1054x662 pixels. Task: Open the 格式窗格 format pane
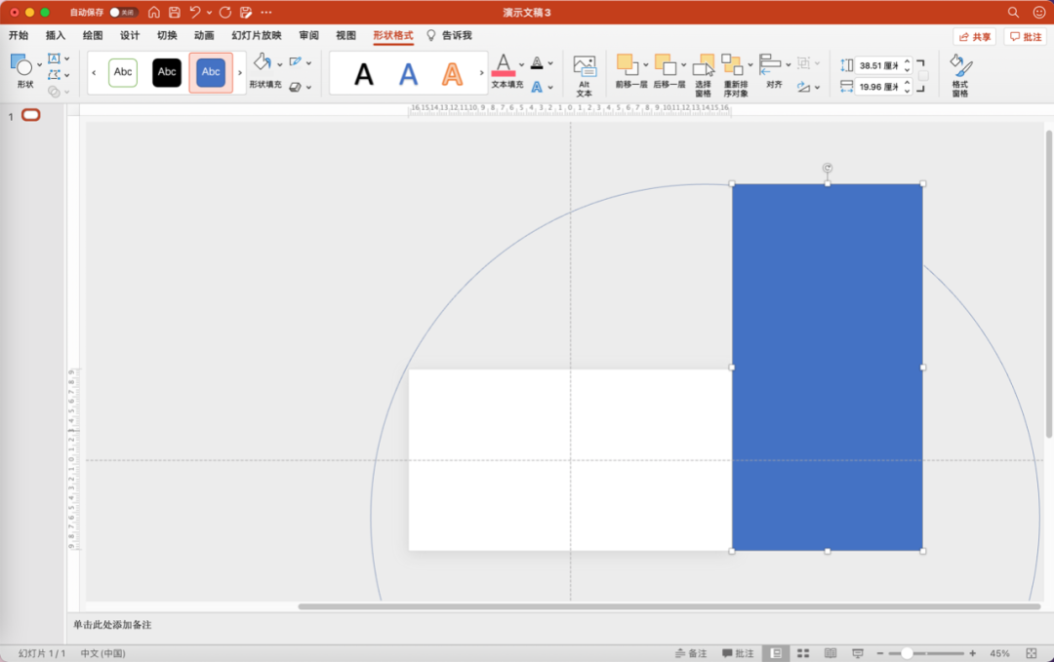960,75
